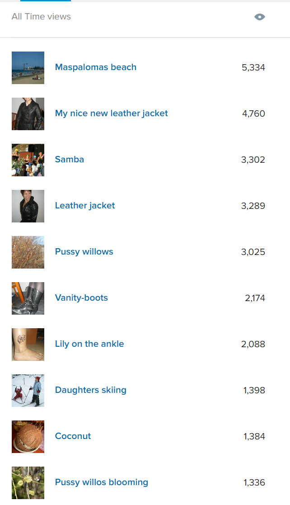Image resolution: width=290 pixels, height=505 pixels.
Task: Click the My nice new leather jacket thumbnail
Action: coord(28,114)
